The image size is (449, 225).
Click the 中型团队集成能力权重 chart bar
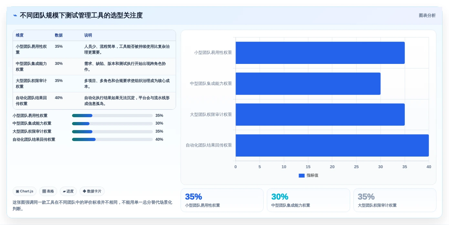coord(308,84)
